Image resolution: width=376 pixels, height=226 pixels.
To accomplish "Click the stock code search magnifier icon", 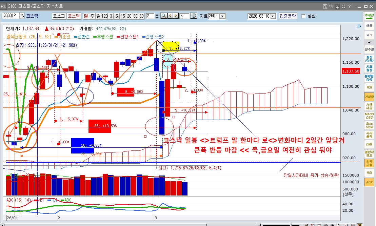I will (22, 16).
